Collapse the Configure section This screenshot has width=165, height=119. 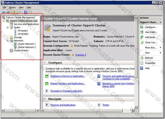pyautogui.click(x=45, y=62)
